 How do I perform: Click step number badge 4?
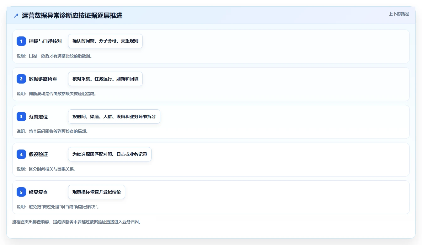coord(21,154)
